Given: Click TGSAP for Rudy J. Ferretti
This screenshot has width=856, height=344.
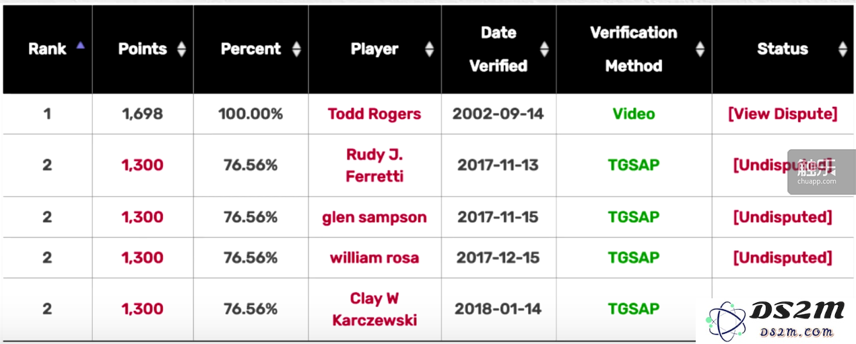Looking at the screenshot, I should pyautogui.click(x=634, y=165).
